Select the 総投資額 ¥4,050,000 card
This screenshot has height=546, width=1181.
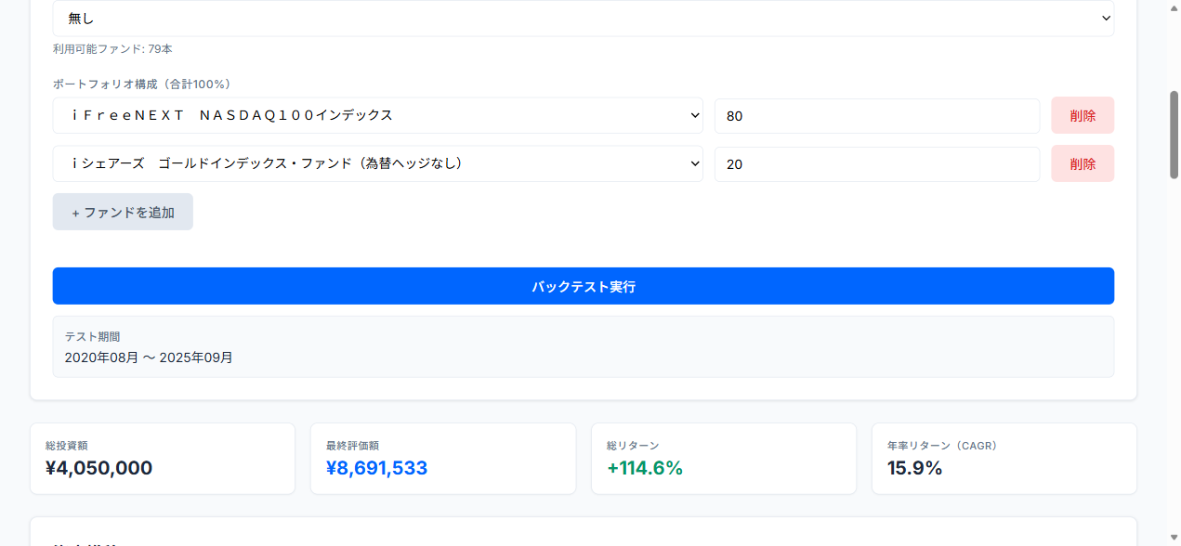click(163, 458)
